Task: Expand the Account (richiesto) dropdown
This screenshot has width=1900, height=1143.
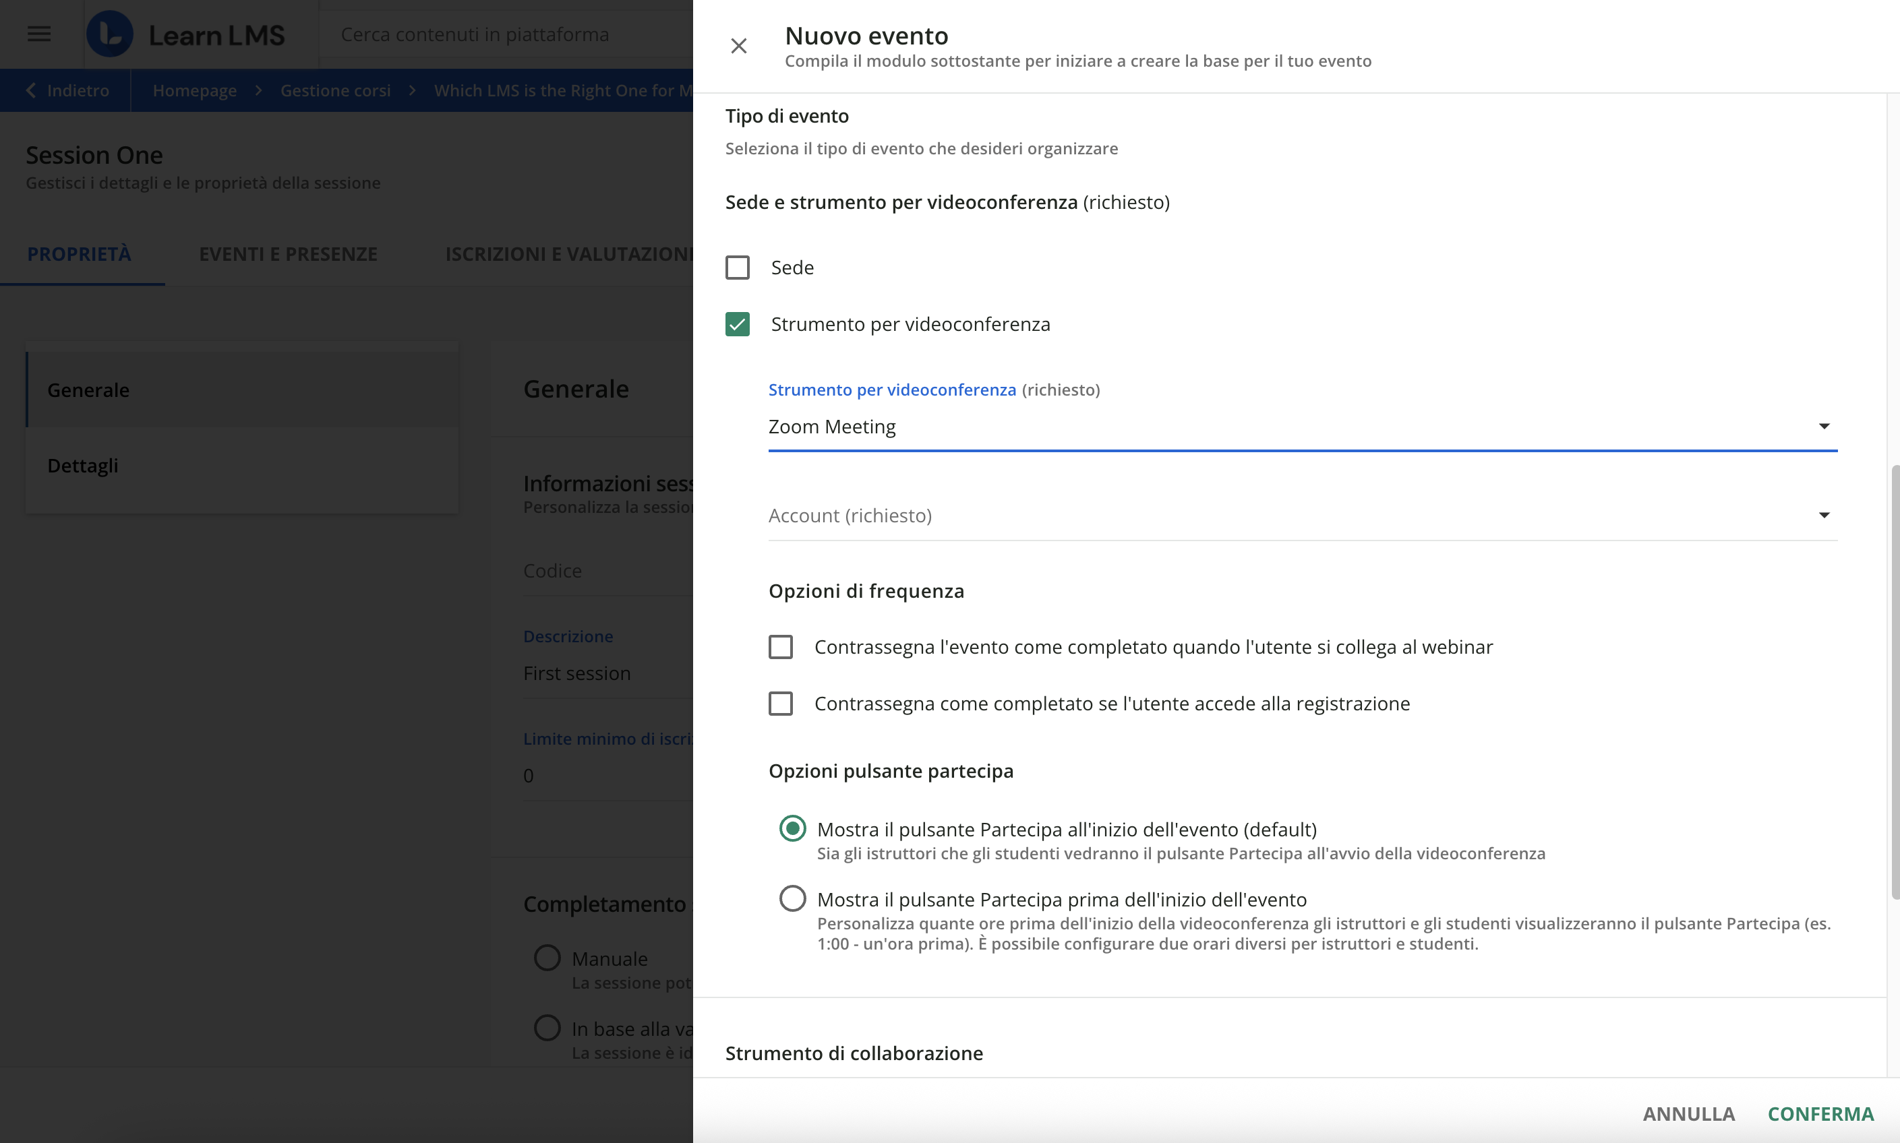Action: [1302, 516]
